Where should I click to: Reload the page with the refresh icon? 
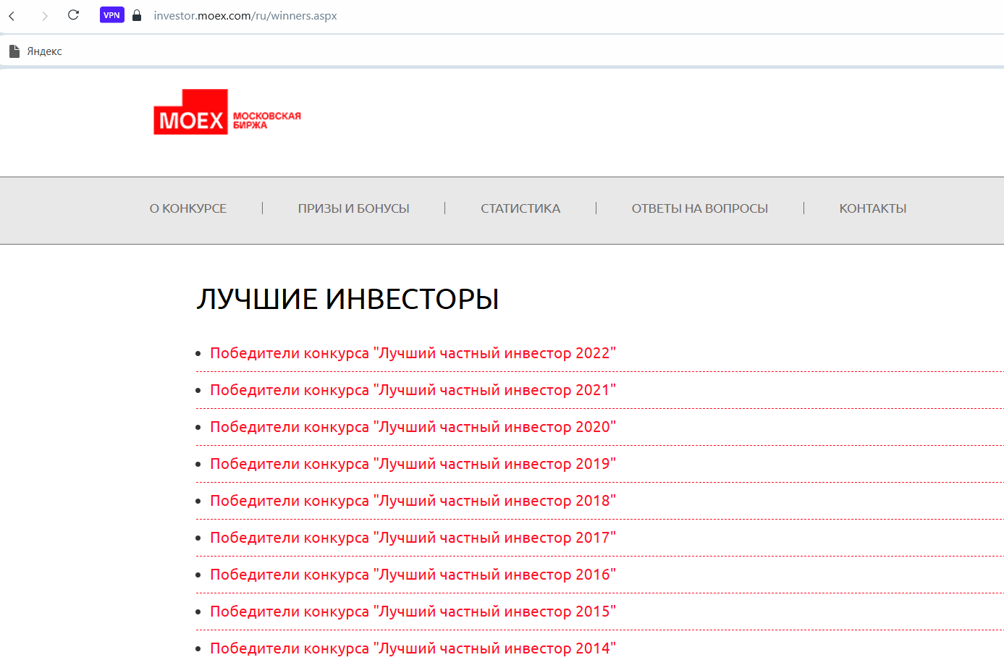(73, 15)
